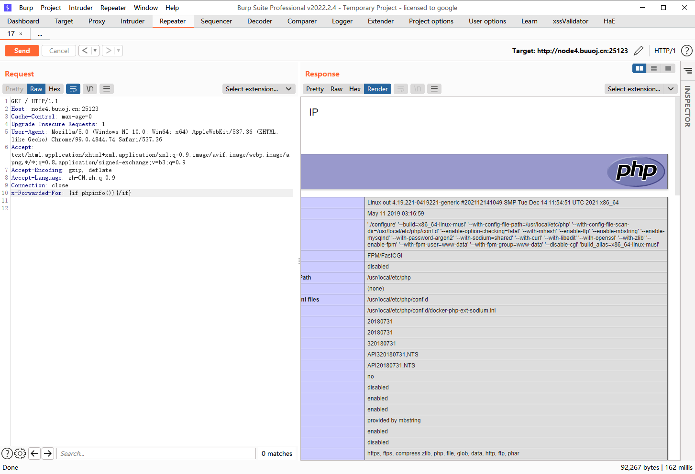Viewport: 695px width, 474px height.
Task: Switch to Proxy tab
Action: [x=97, y=21]
